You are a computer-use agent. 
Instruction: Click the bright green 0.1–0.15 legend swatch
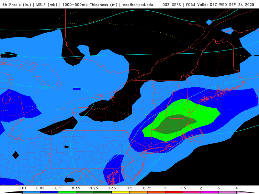coord(67,192)
